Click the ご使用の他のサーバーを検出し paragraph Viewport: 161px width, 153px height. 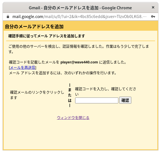point(79,49)
